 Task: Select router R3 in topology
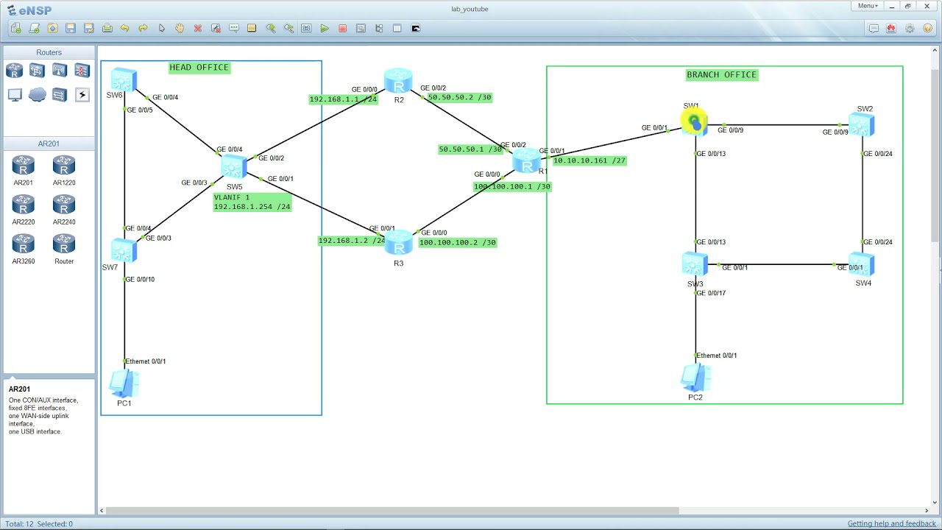tap(398, 242)
